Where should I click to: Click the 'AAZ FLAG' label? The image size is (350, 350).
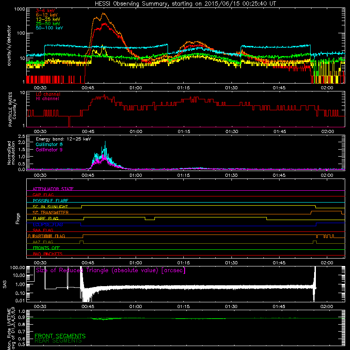coord(43,242)
